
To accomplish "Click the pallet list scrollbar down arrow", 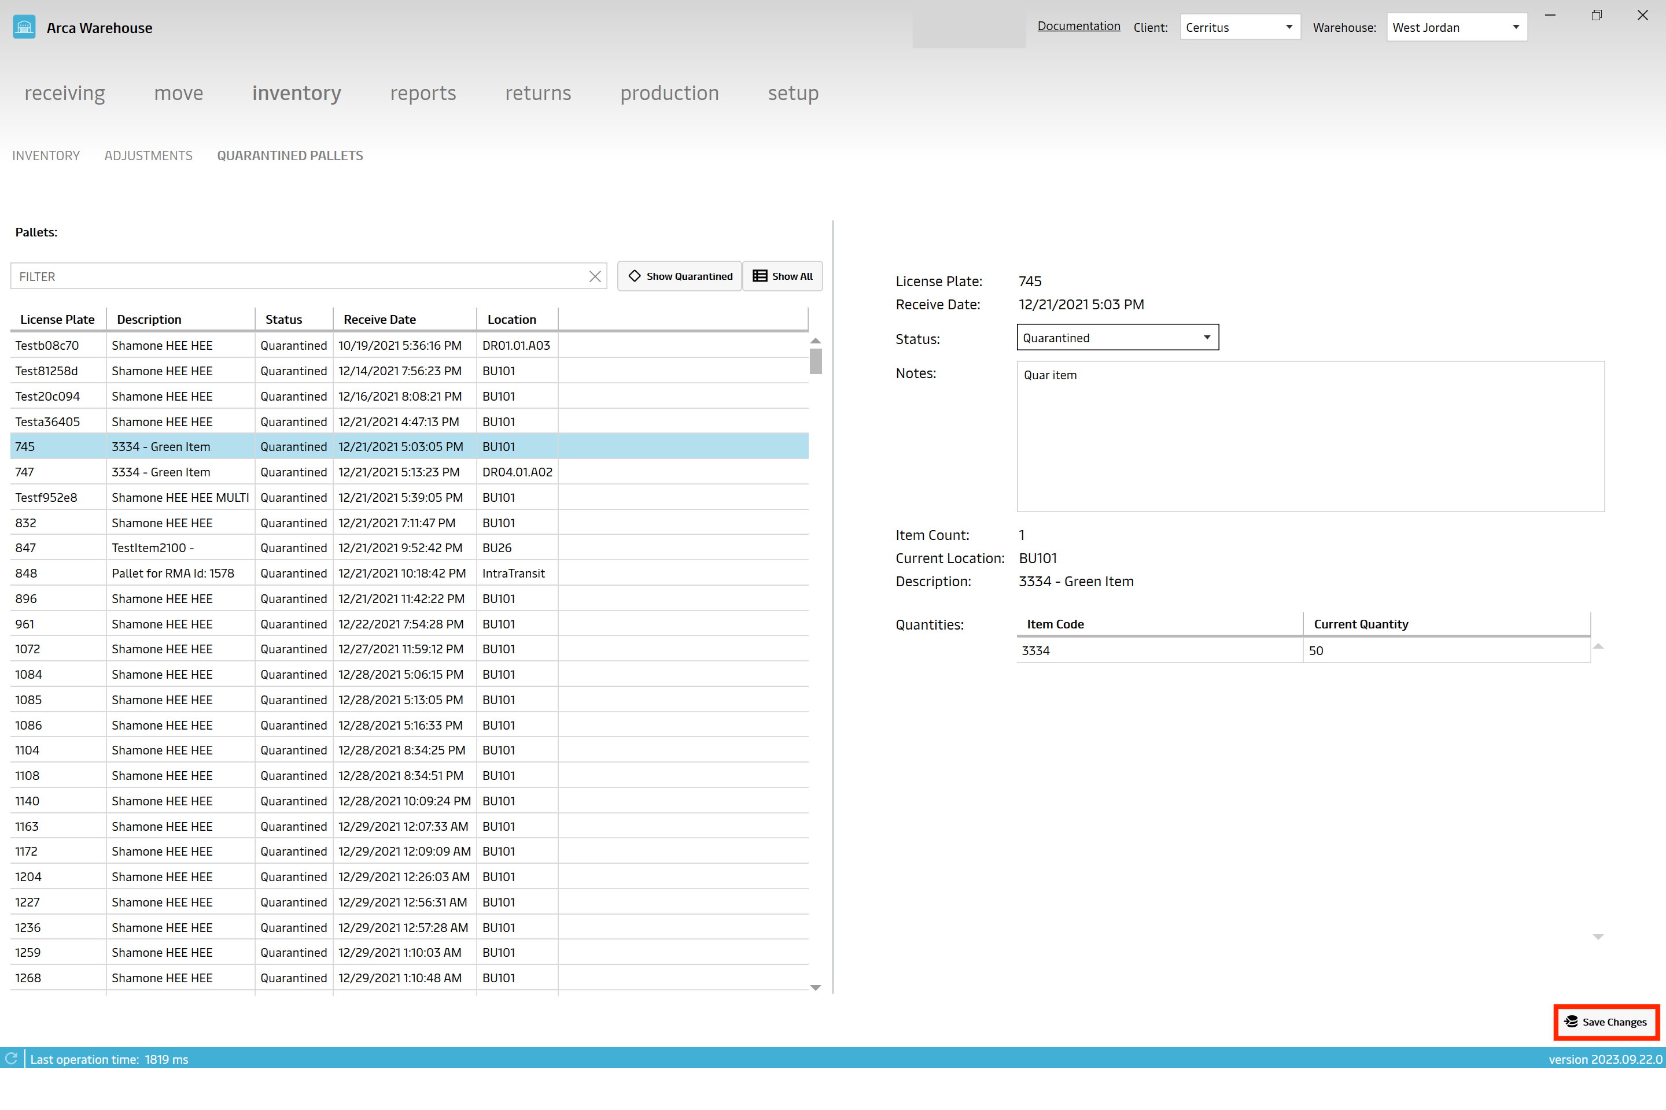I will (815, 987).
